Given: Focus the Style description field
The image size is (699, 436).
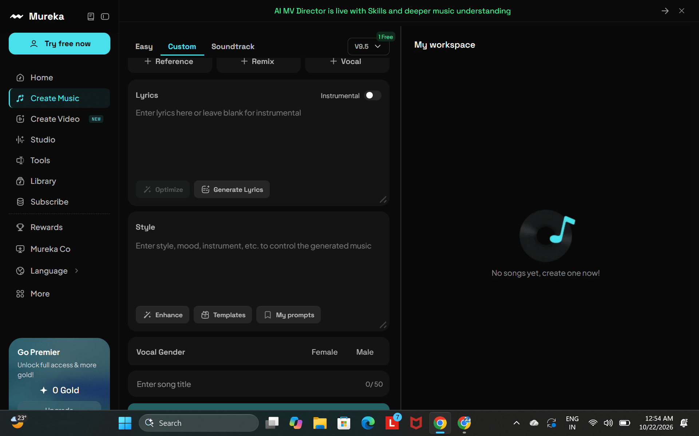Looking at the screenshot, I should coord(258,271).
